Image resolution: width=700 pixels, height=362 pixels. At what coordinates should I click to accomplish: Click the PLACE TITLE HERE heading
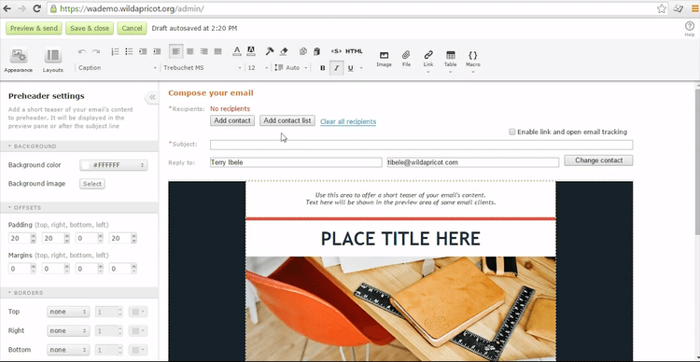[400, 238]
